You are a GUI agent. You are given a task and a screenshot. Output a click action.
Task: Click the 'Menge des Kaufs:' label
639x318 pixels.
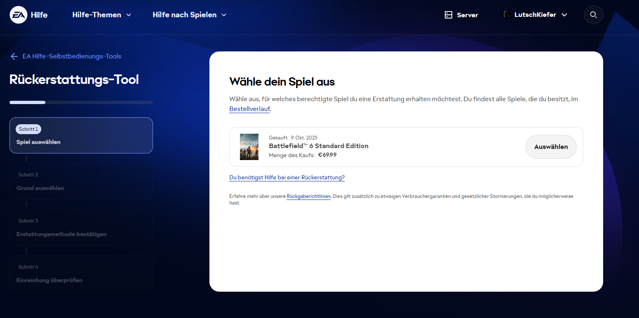pyautogui.click(x=292, y=155)
